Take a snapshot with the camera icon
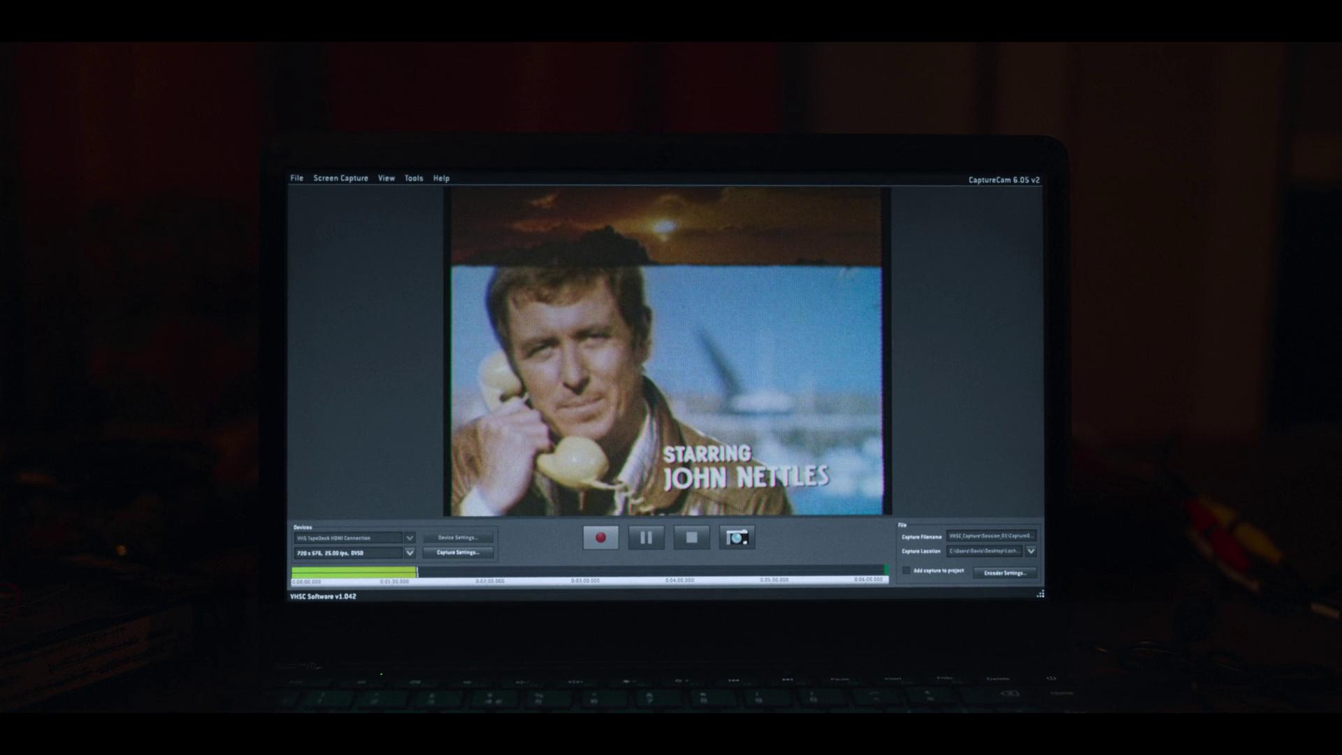 point(737,538)
